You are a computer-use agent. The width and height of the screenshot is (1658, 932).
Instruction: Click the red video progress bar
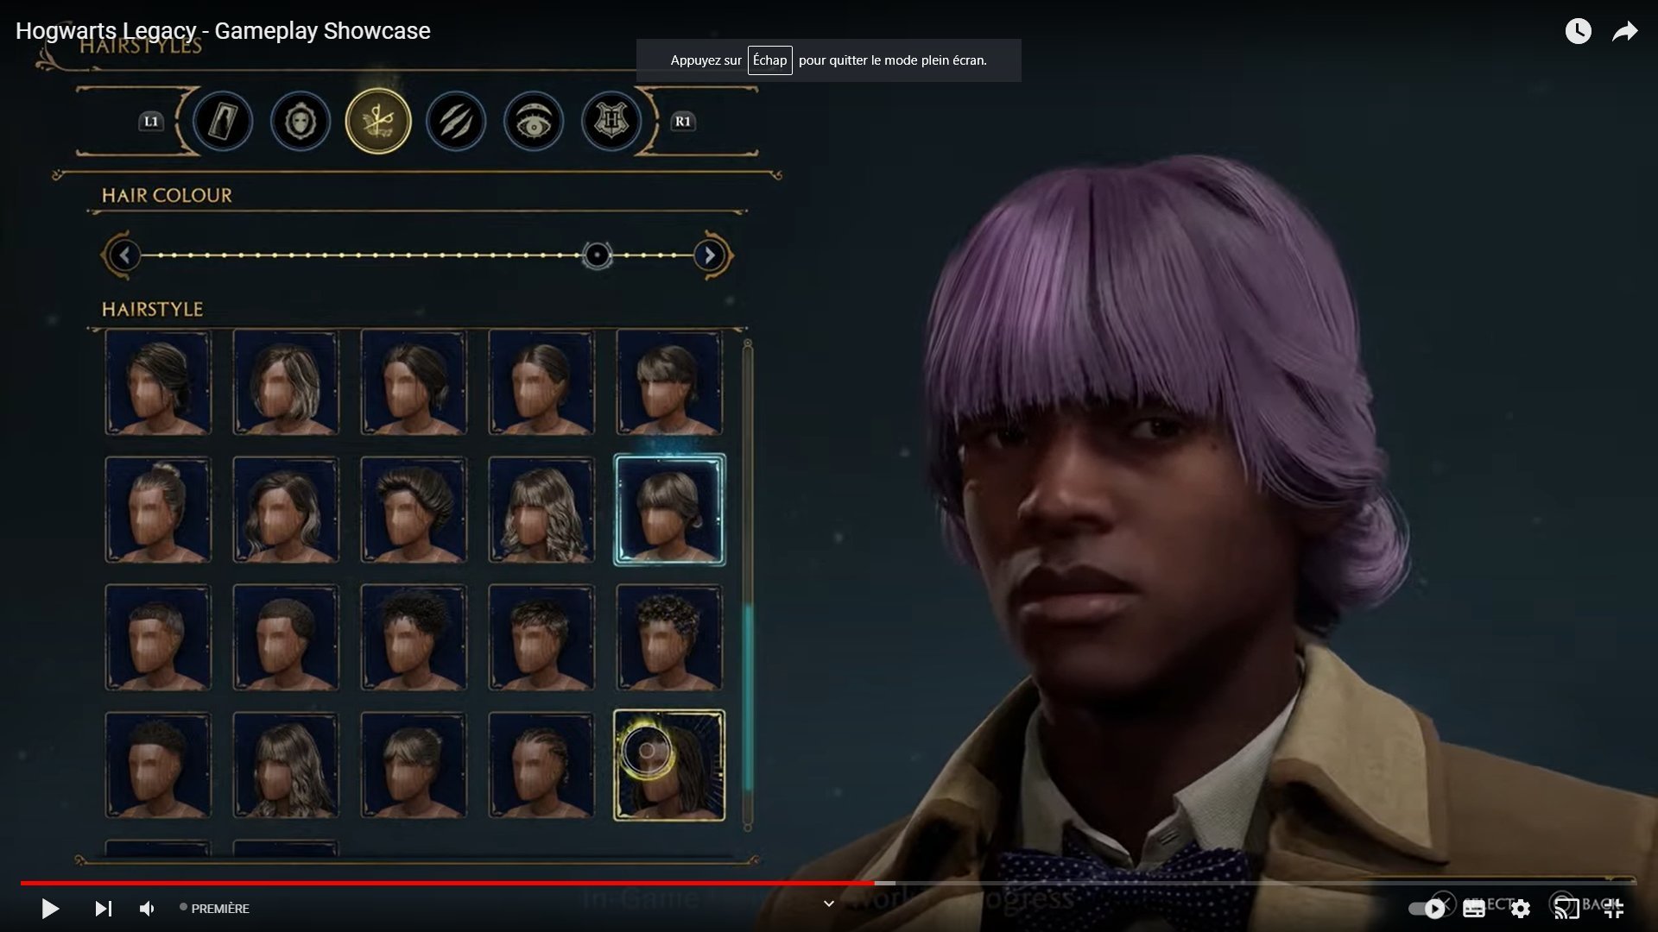[447, 883]
